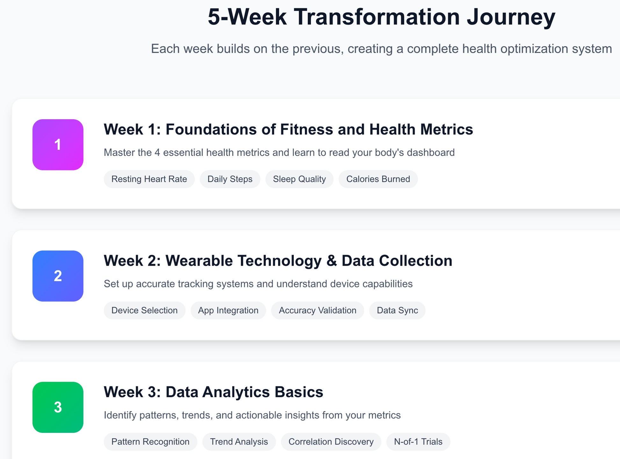
Task: Click the Data Sync tag
Action: coord(397,310)
